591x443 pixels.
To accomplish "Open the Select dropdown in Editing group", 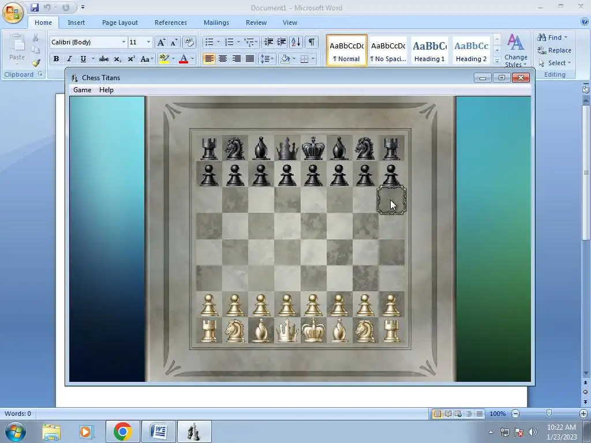I will (x=555, y=63).
